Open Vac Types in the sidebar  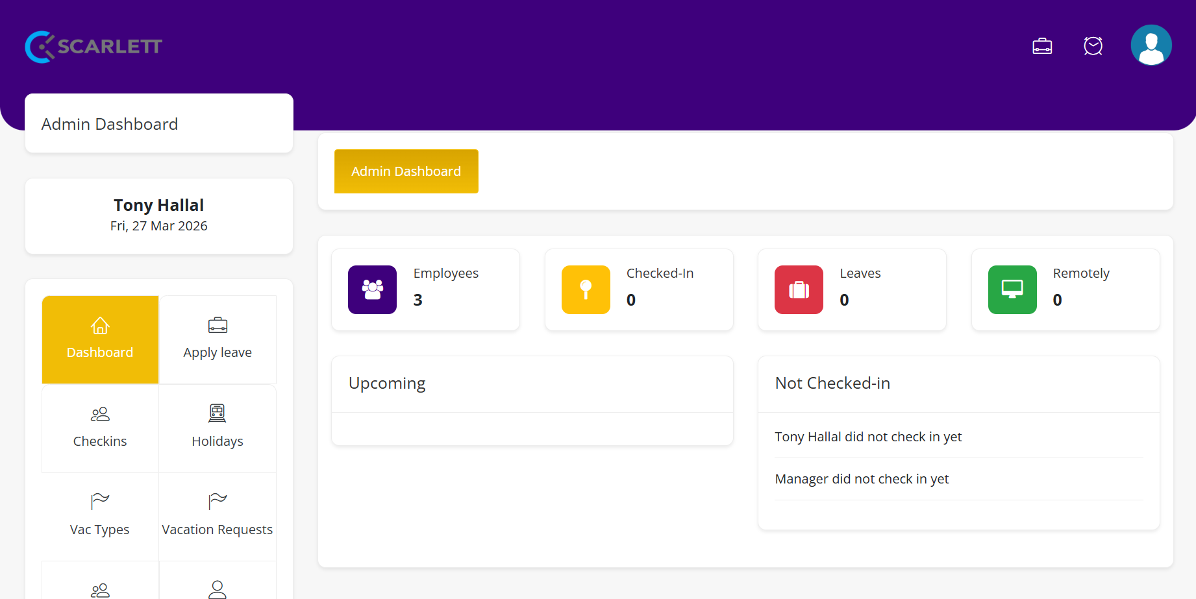click(100, 517)
